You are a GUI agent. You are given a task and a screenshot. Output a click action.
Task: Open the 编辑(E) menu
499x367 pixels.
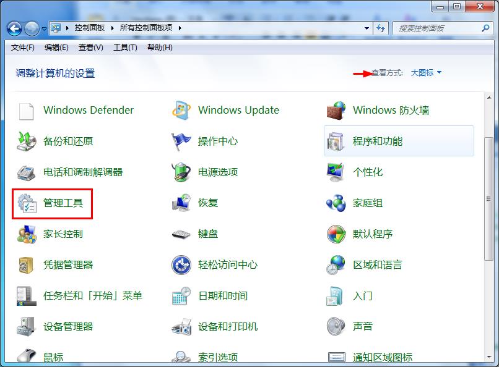56,48
